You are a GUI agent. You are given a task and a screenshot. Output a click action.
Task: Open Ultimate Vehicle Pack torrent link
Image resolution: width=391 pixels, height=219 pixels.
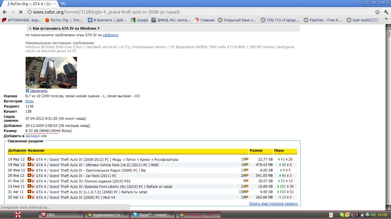coord(97,165)
